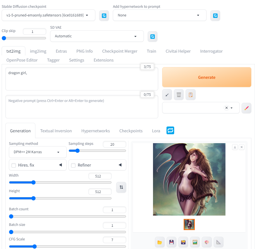
Task: Open the SD VAE dropdown set to Automatic
Action: tap(97, 36)
